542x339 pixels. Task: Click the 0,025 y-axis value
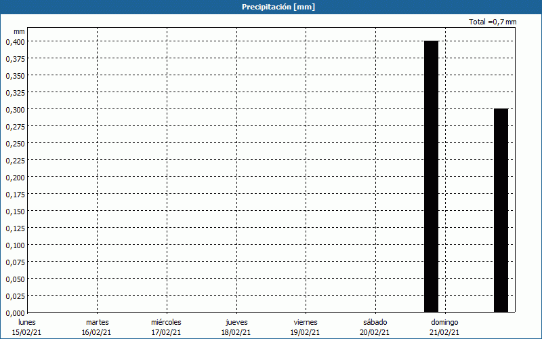point(15,296)
